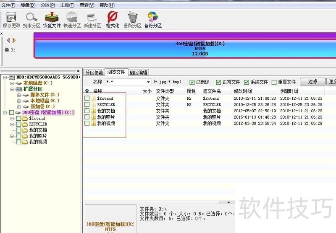Click the 我的视频 folder icon in file list
Viewport: 336px width, 233px height.
point(93,123)
